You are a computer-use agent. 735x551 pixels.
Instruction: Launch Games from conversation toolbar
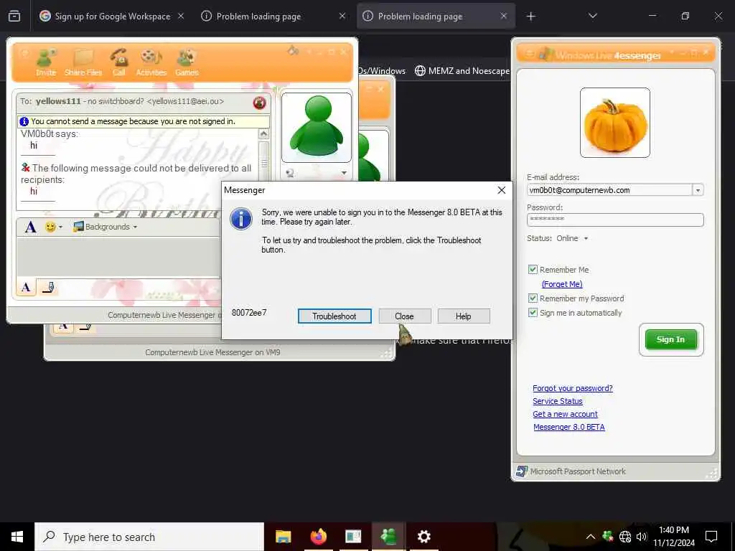click(187, 62)
